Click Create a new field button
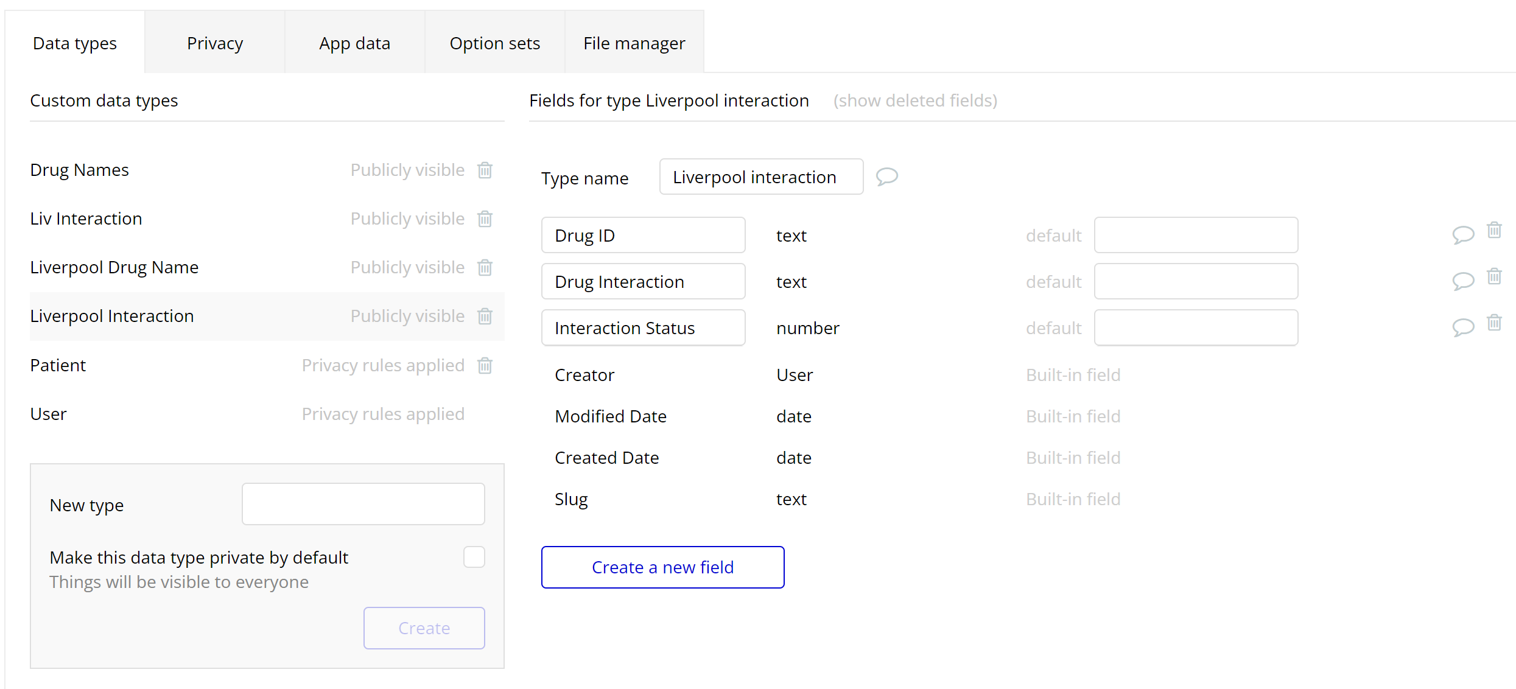The width and height of the screenshot is (1516, 689). tap(662, 567)
